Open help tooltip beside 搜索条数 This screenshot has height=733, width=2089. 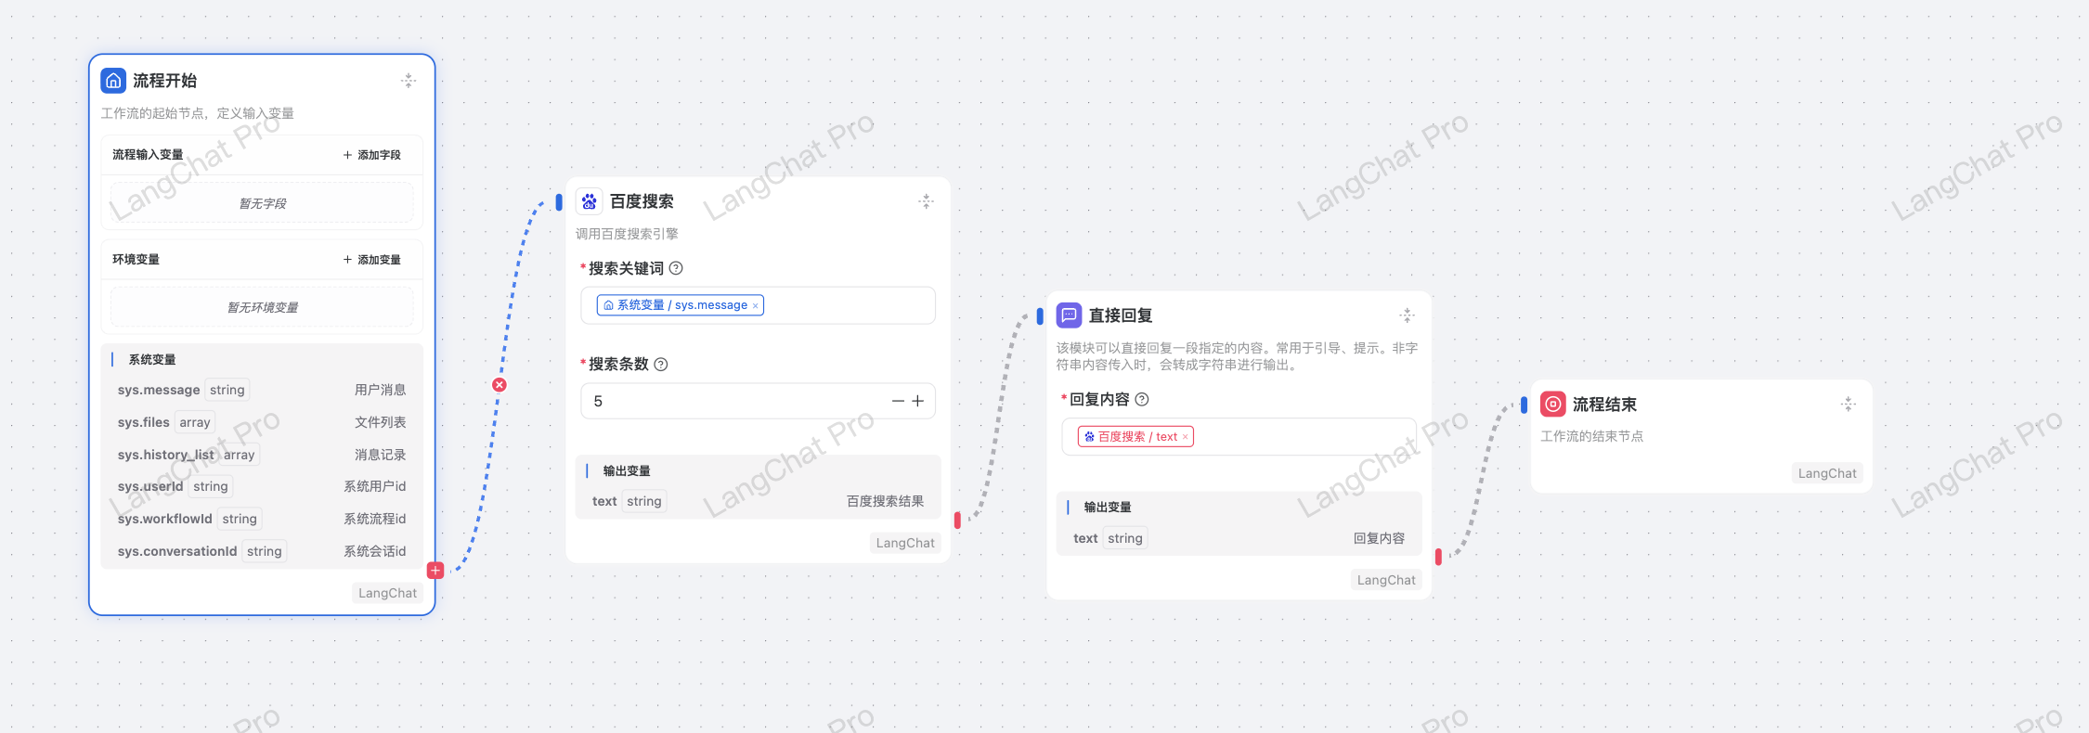click(x=661, y=365)
